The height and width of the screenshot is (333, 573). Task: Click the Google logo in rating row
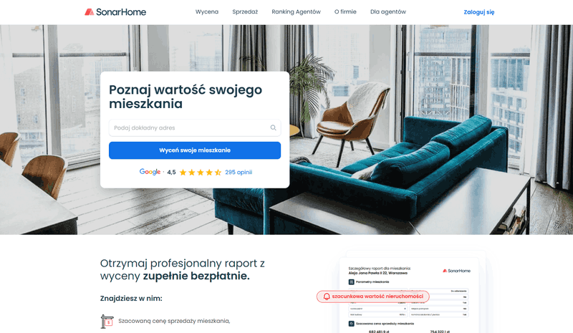(x=150, y=172)
